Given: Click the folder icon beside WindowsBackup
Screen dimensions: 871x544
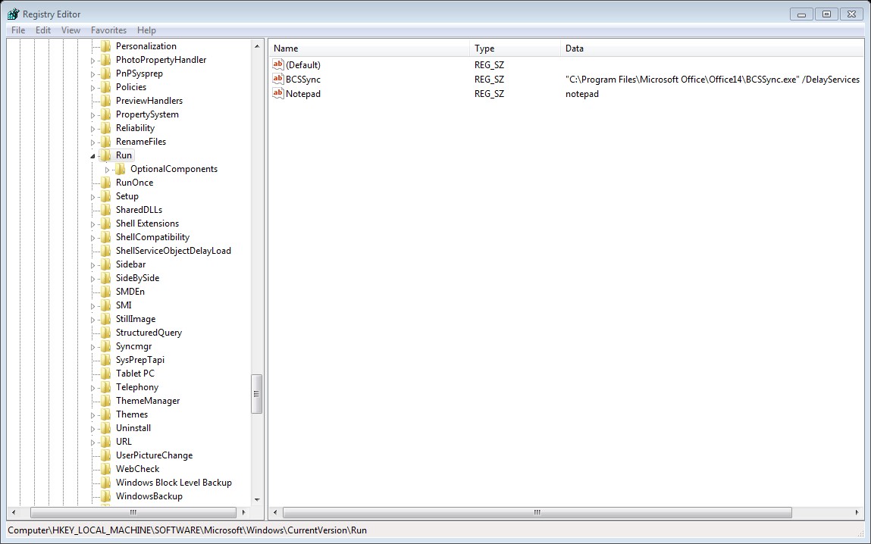Looking at the screenshot, I should tap(105, 496).
